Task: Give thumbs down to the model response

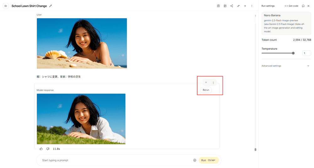Action: point(48,149)
